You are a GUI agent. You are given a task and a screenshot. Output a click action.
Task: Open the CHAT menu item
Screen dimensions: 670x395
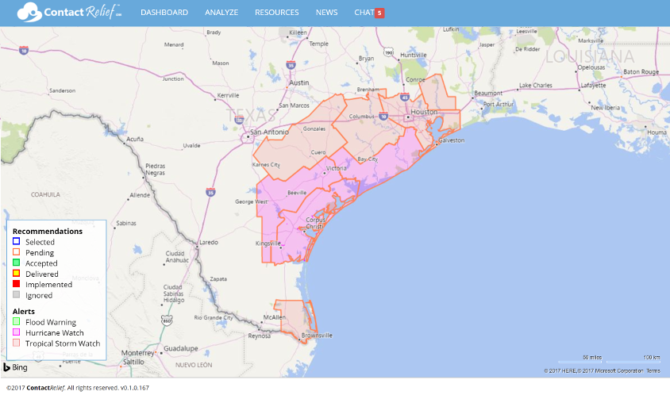[364, 13]
